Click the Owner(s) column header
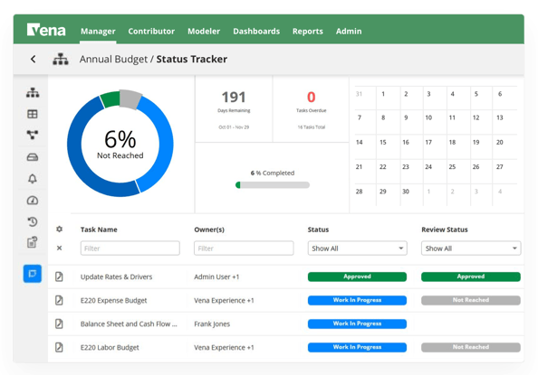Screen dimensions: 538x375 click(x=209, y=230)
